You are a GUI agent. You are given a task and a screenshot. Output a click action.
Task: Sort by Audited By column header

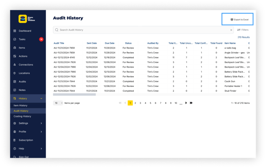click(153, 43)
